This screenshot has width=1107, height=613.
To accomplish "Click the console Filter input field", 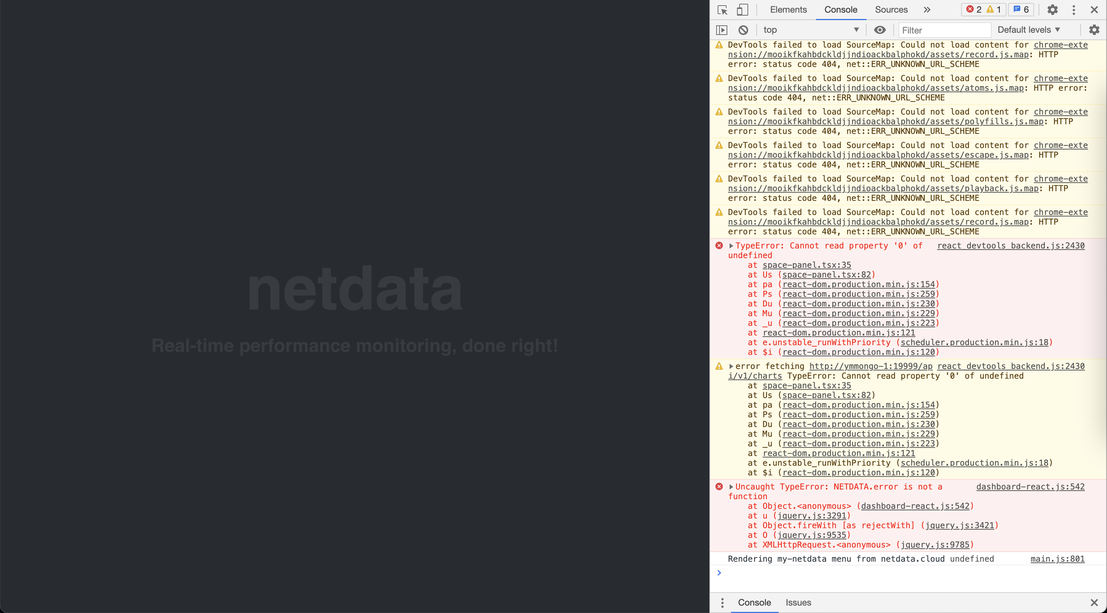I will pos(945,30).
